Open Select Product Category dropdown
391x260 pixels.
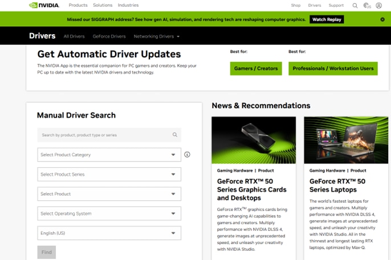pyautogui.click(x=109, y=155)
